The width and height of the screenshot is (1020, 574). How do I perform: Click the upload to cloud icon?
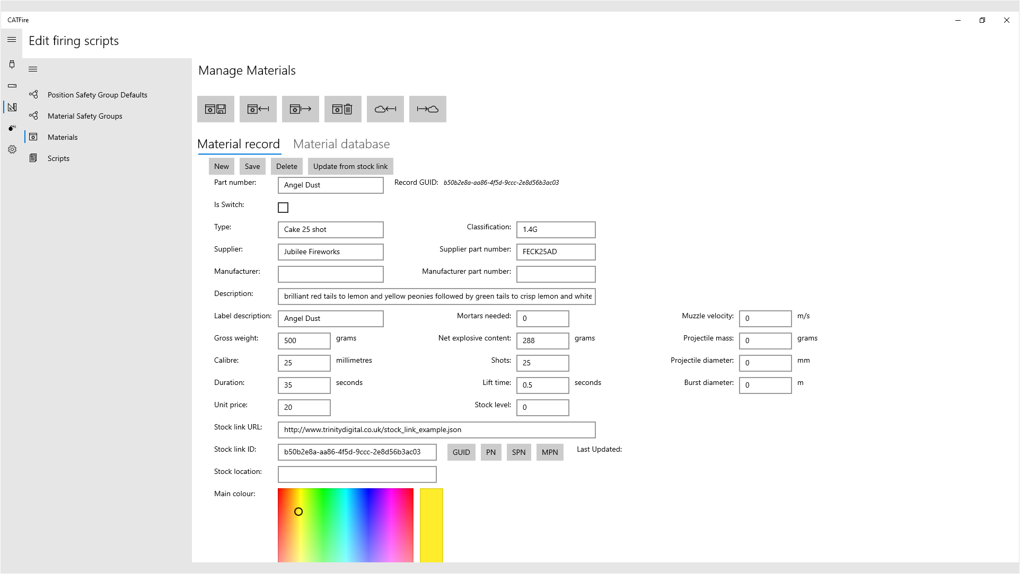[x=428, y=109]
